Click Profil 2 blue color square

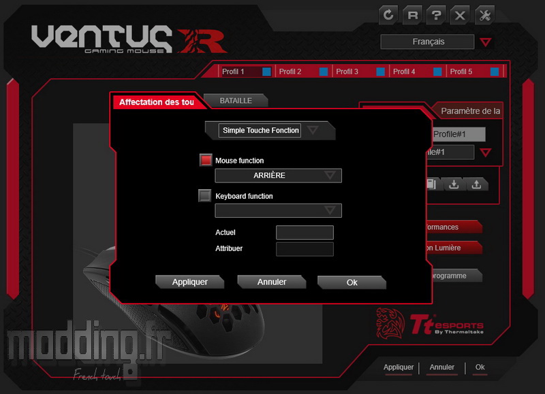[x=324, y=71]
